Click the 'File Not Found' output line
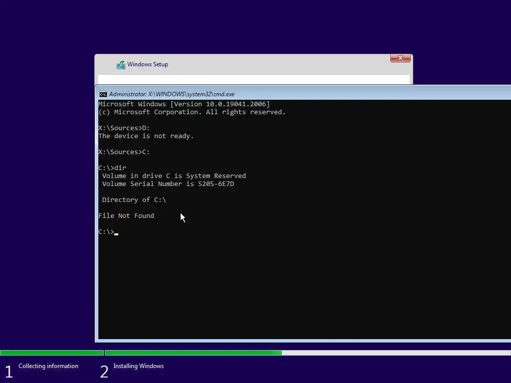The width and height of the screenshot is (511, 383). [126, 215]
